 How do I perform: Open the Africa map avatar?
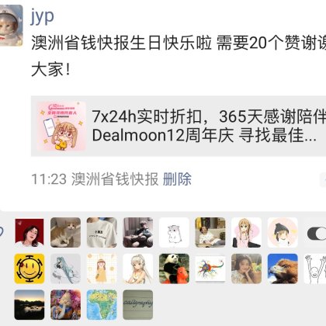click(x=102, y=305)
